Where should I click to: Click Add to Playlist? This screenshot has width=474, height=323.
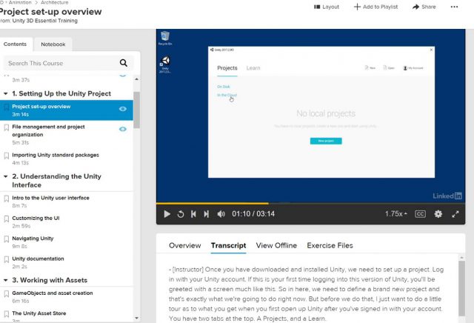coord(375,7)
